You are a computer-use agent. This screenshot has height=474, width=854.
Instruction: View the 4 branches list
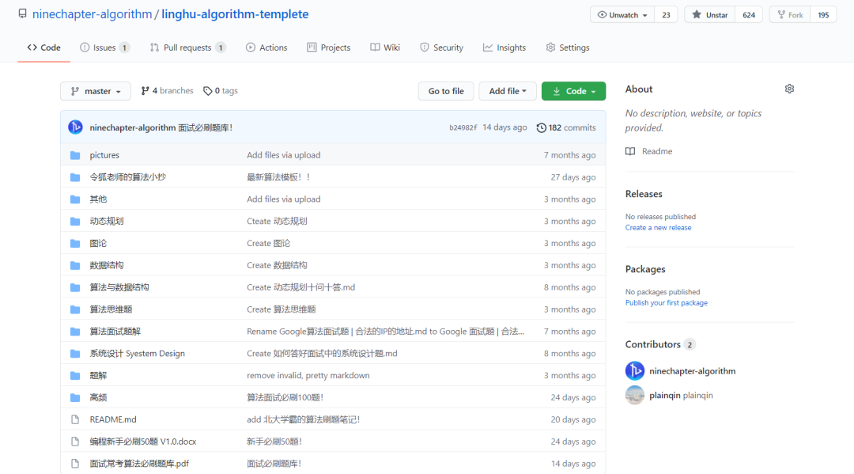(x=167, y=91)
